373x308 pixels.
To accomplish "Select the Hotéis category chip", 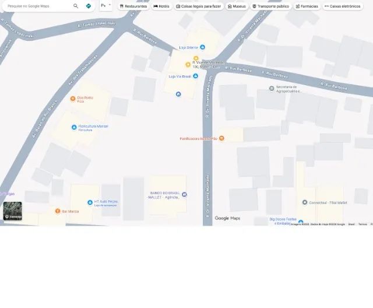I will point(161,6).
